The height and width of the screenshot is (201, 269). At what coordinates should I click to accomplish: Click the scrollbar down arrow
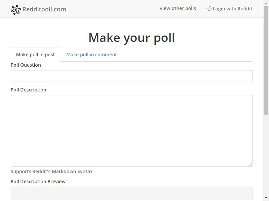pos(266,198)
